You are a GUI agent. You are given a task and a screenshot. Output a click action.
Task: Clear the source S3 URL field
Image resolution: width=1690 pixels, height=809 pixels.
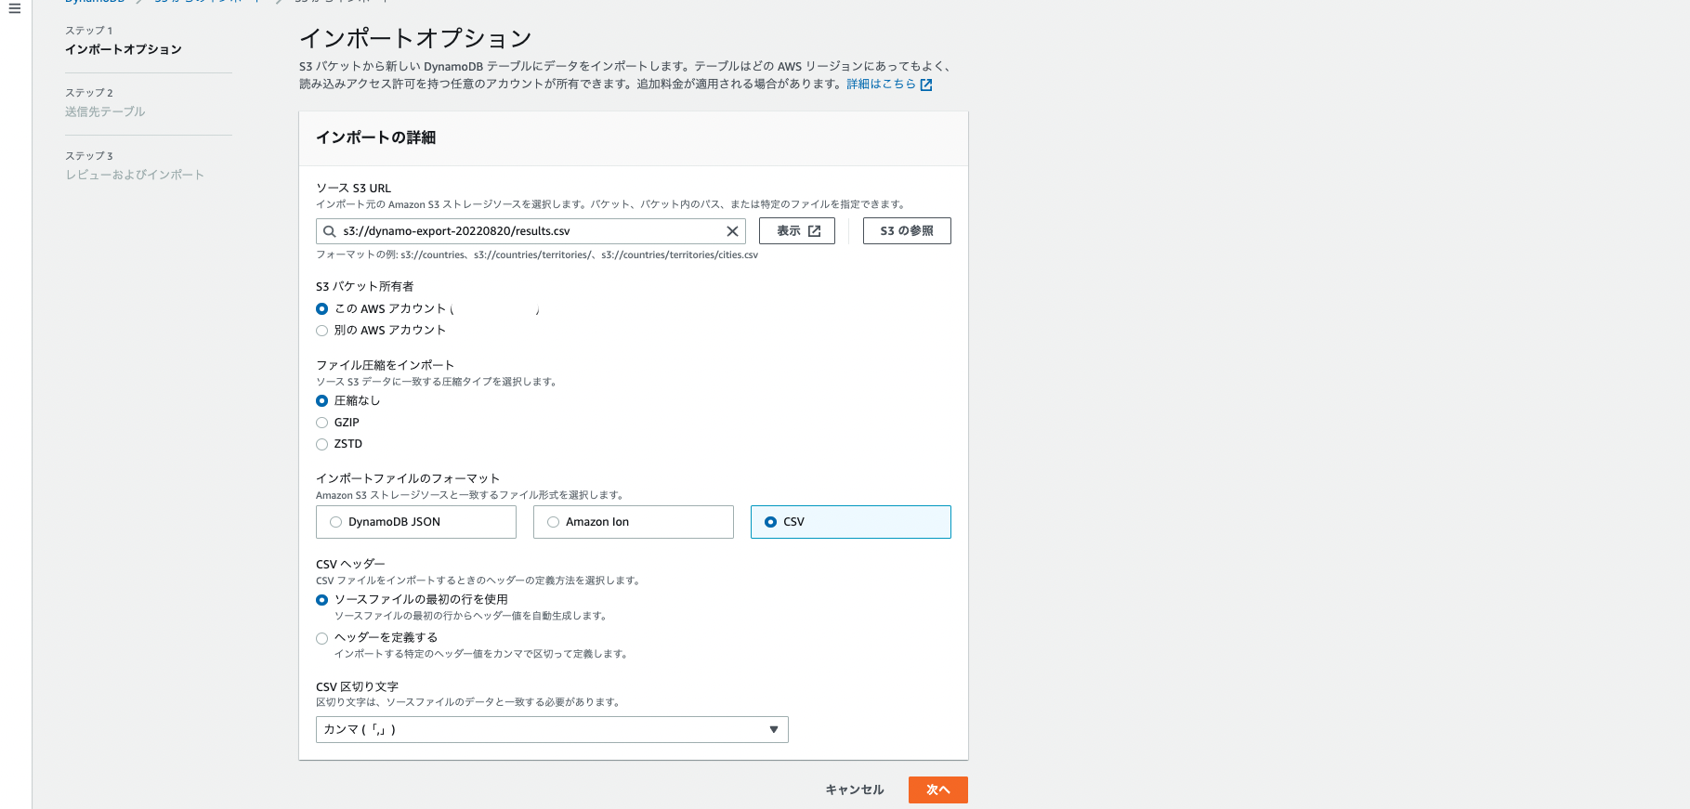point(732,231)
